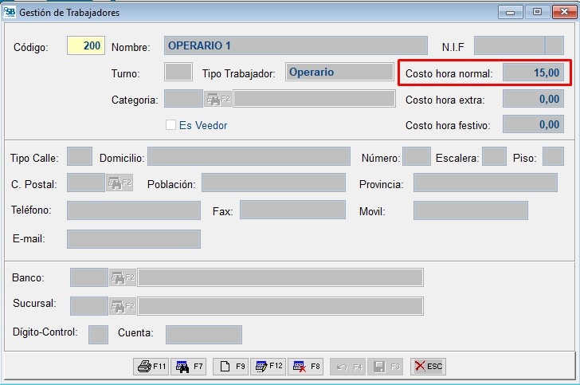Click the Nombre field with OPERARIO 1
Image resolution: width=580 pixels, height=385 pixels.
click(x=295, y=46)
